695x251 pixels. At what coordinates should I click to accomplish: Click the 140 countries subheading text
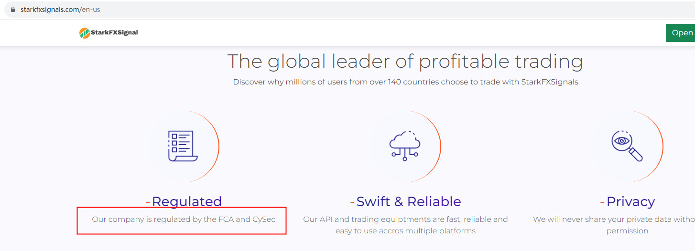[405, 82]
